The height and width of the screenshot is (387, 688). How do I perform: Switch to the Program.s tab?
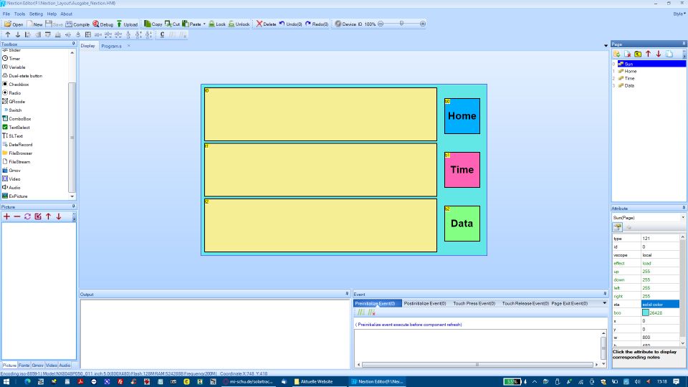[111, 46]
